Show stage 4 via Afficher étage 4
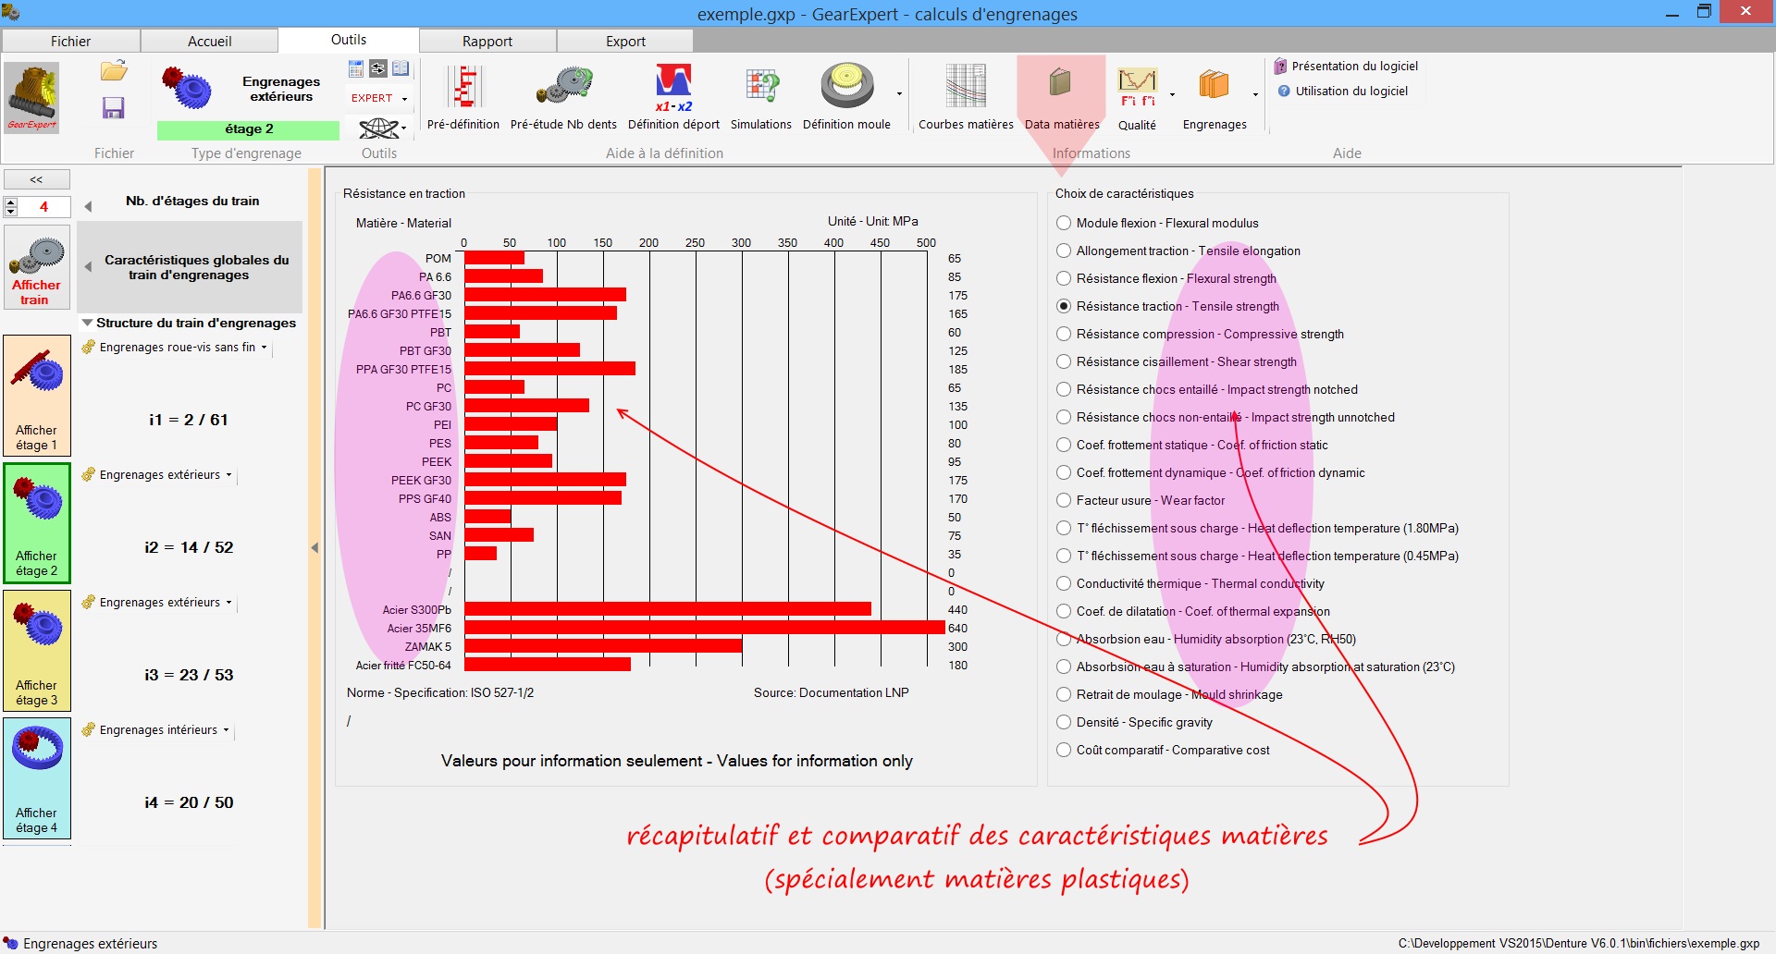The width and height of the screenshot is (1776, 954). pyautogui.click(x=36, y=777)
